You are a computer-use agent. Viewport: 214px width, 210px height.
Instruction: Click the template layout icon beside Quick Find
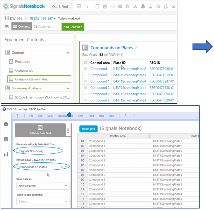(x=79, y=6)
